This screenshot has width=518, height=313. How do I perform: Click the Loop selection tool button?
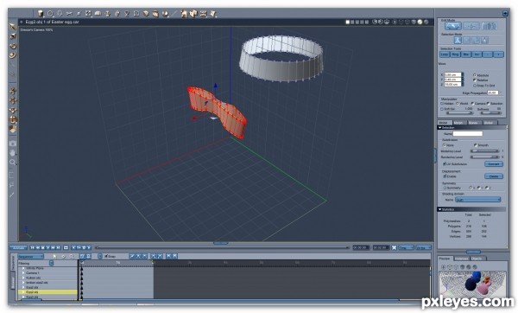445,54
